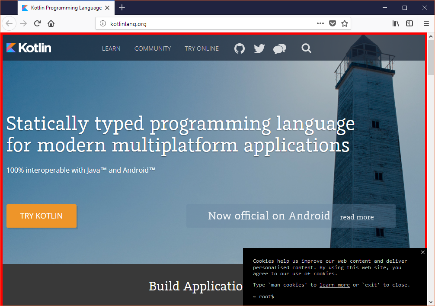435x306 pixels.
Task: Open page actions three-dot menu
Action: click(x=320, y=24)
